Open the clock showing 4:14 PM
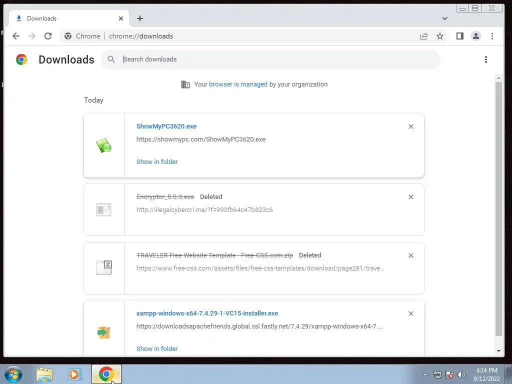Screen dimensions: 512x384 486,374
